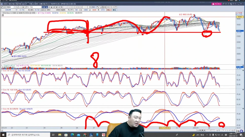Click the speaker sound icon in toolbar
245x137 pixels.
pyautogui.click(x=23, y=7)
